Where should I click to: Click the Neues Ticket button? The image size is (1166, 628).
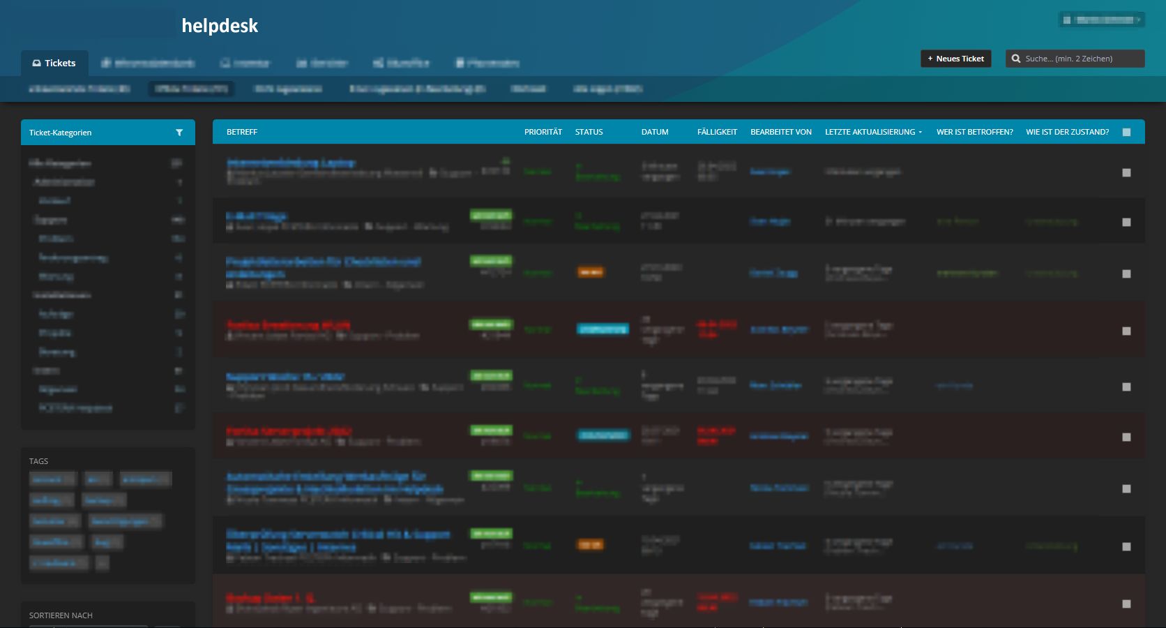point(955,59)
